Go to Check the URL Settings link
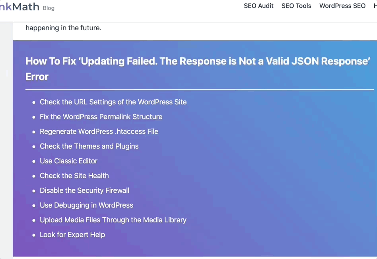The height and width of the screenshot is (259, 377). [113, 102]
